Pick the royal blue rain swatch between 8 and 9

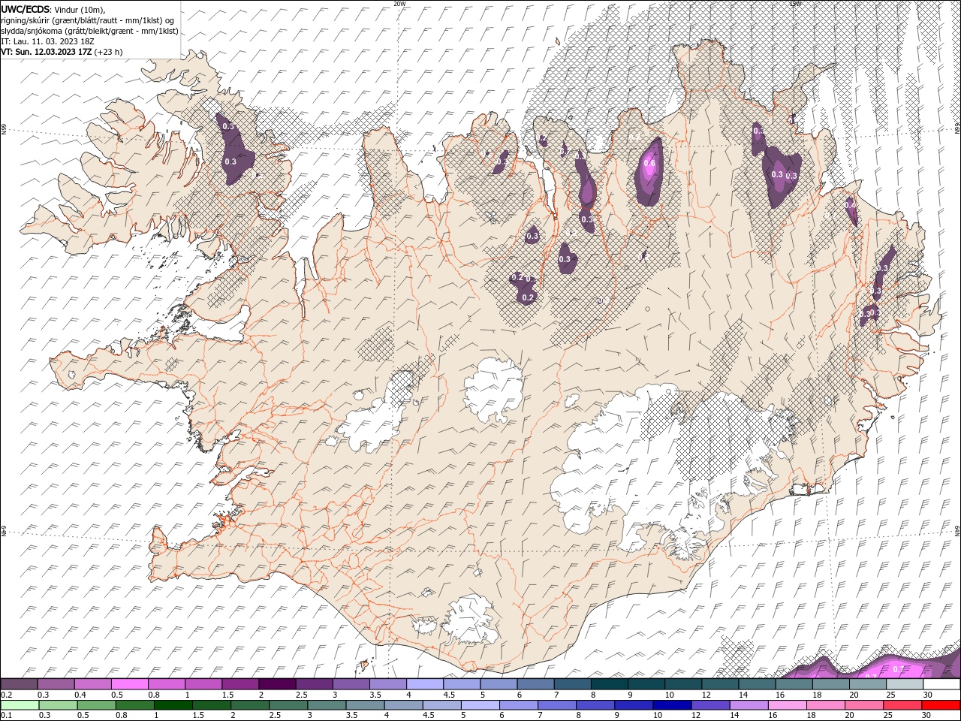pyautogui.click(x=595, y=705)
